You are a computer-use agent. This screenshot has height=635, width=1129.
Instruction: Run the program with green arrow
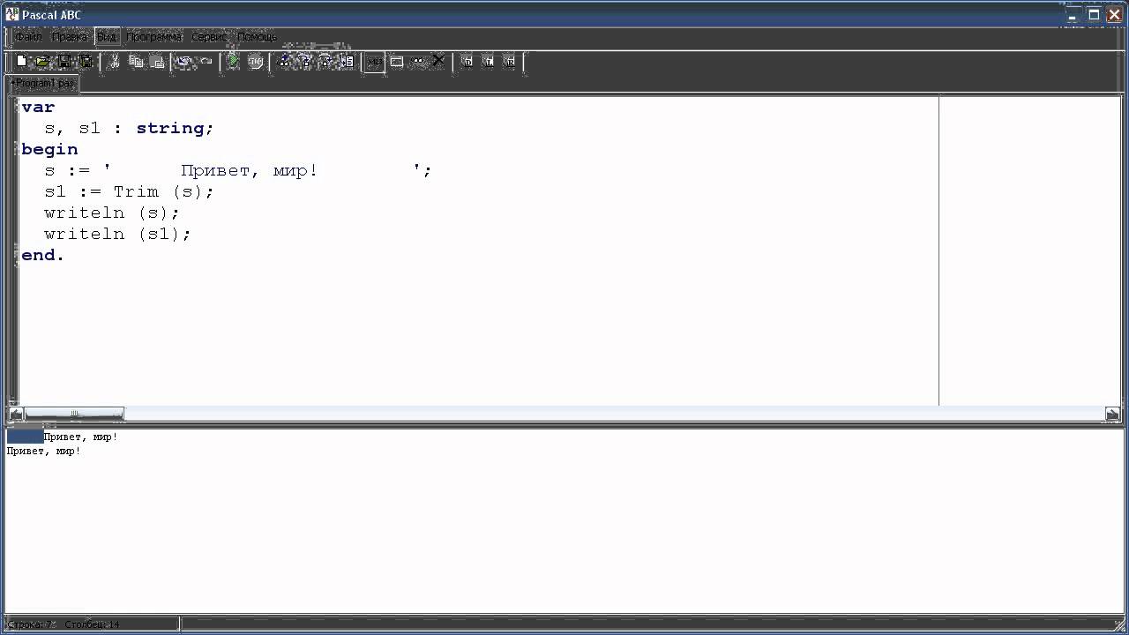click(x=233, y=62)
